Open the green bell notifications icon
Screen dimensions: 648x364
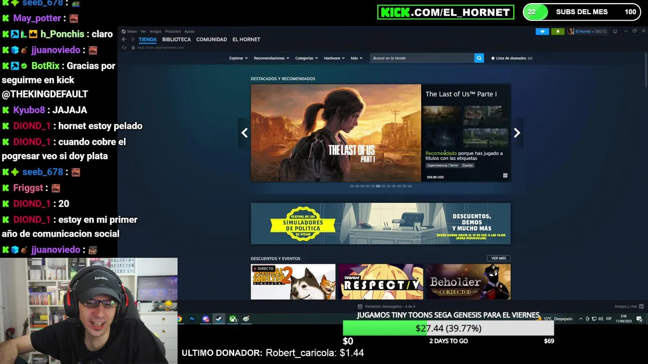[558, 31]
